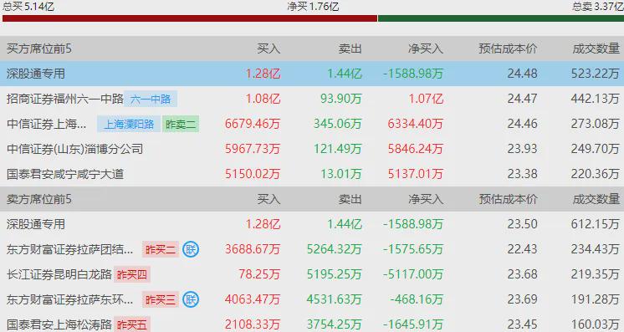Viewport: 624px width, 332px height.
Task: Click the 买方席位前5 section header
Action: [x=39, y=49]
